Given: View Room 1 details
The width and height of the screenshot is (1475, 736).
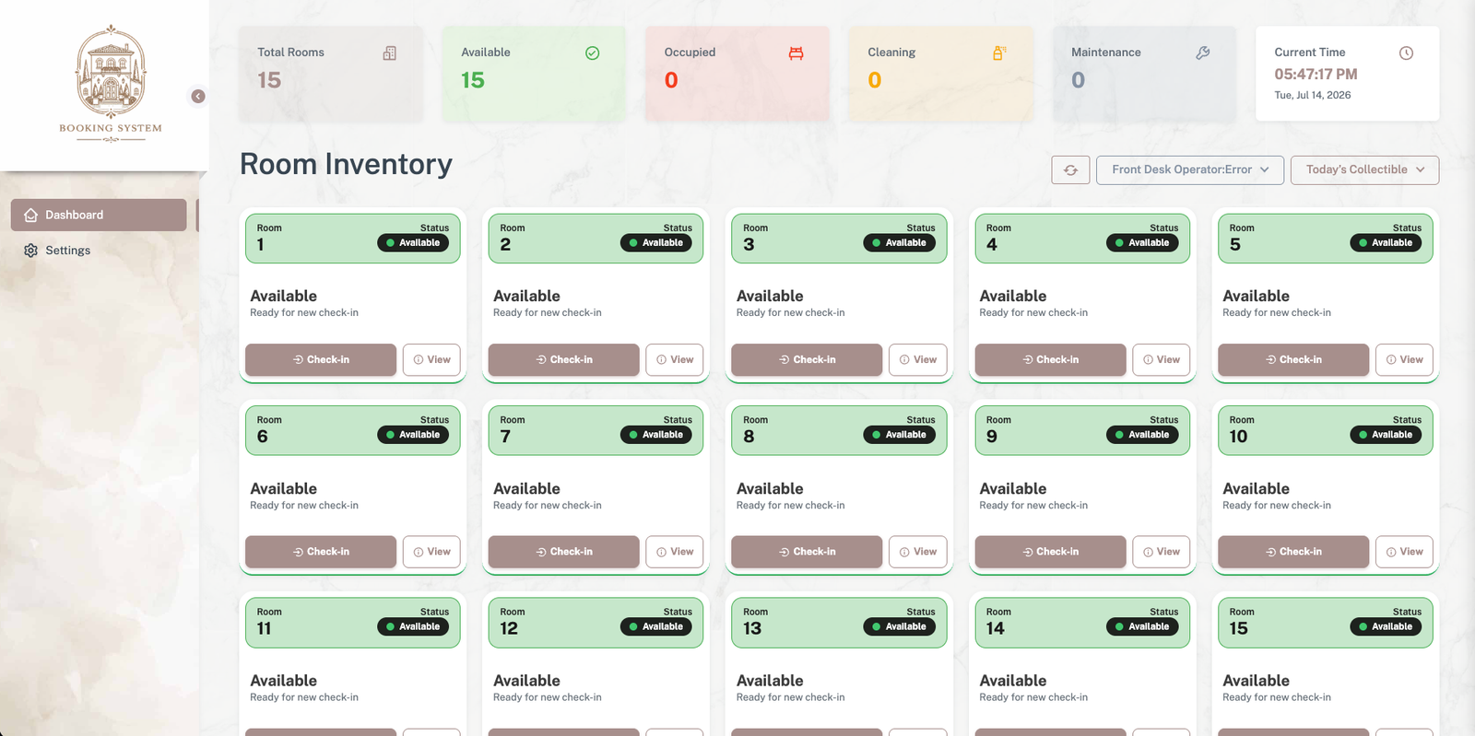Looking at the screenshot, I should point(431,359).
